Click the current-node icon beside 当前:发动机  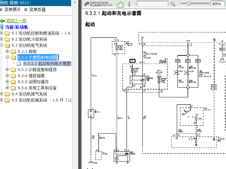[x=2, y=27]
